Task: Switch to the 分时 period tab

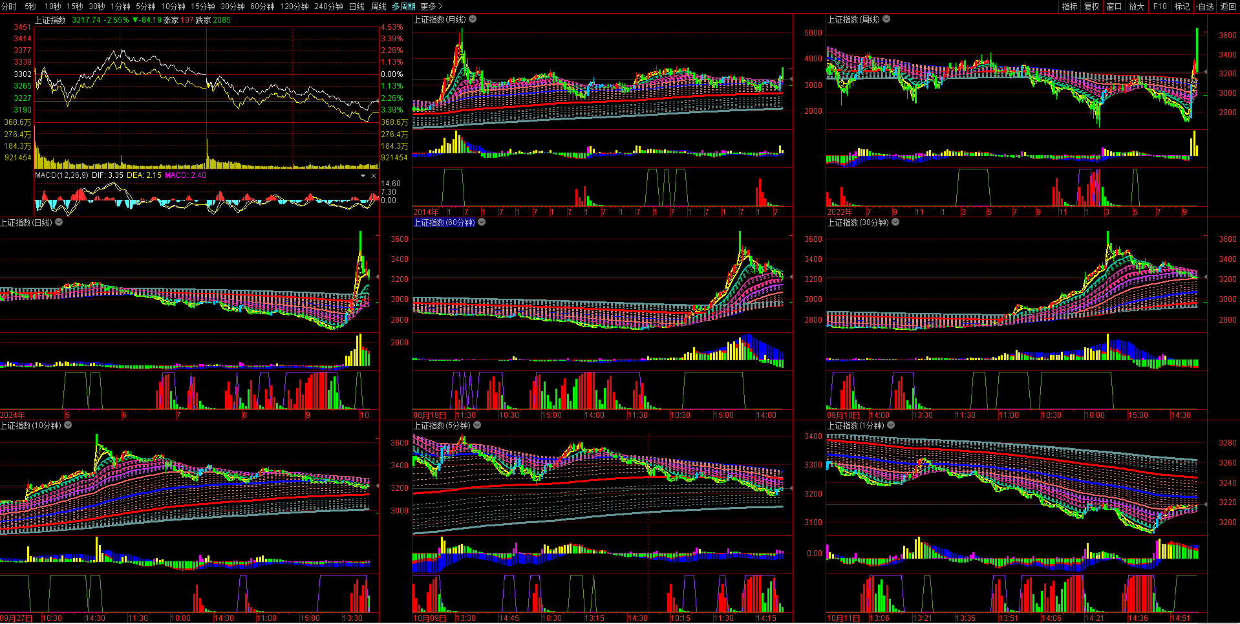Action: click(9, 6)
